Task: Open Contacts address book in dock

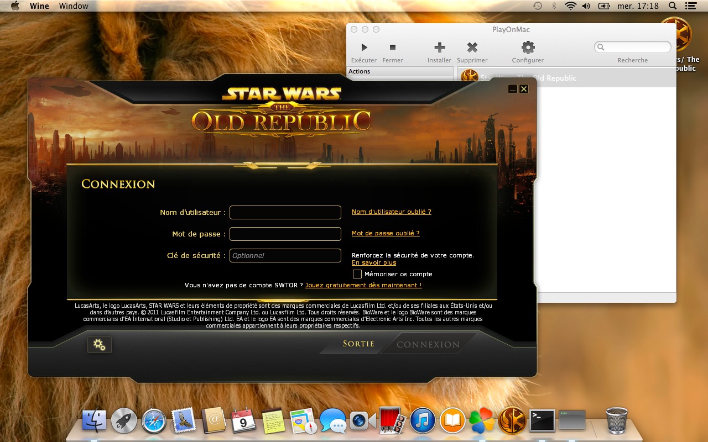Action: click(214, 421)
